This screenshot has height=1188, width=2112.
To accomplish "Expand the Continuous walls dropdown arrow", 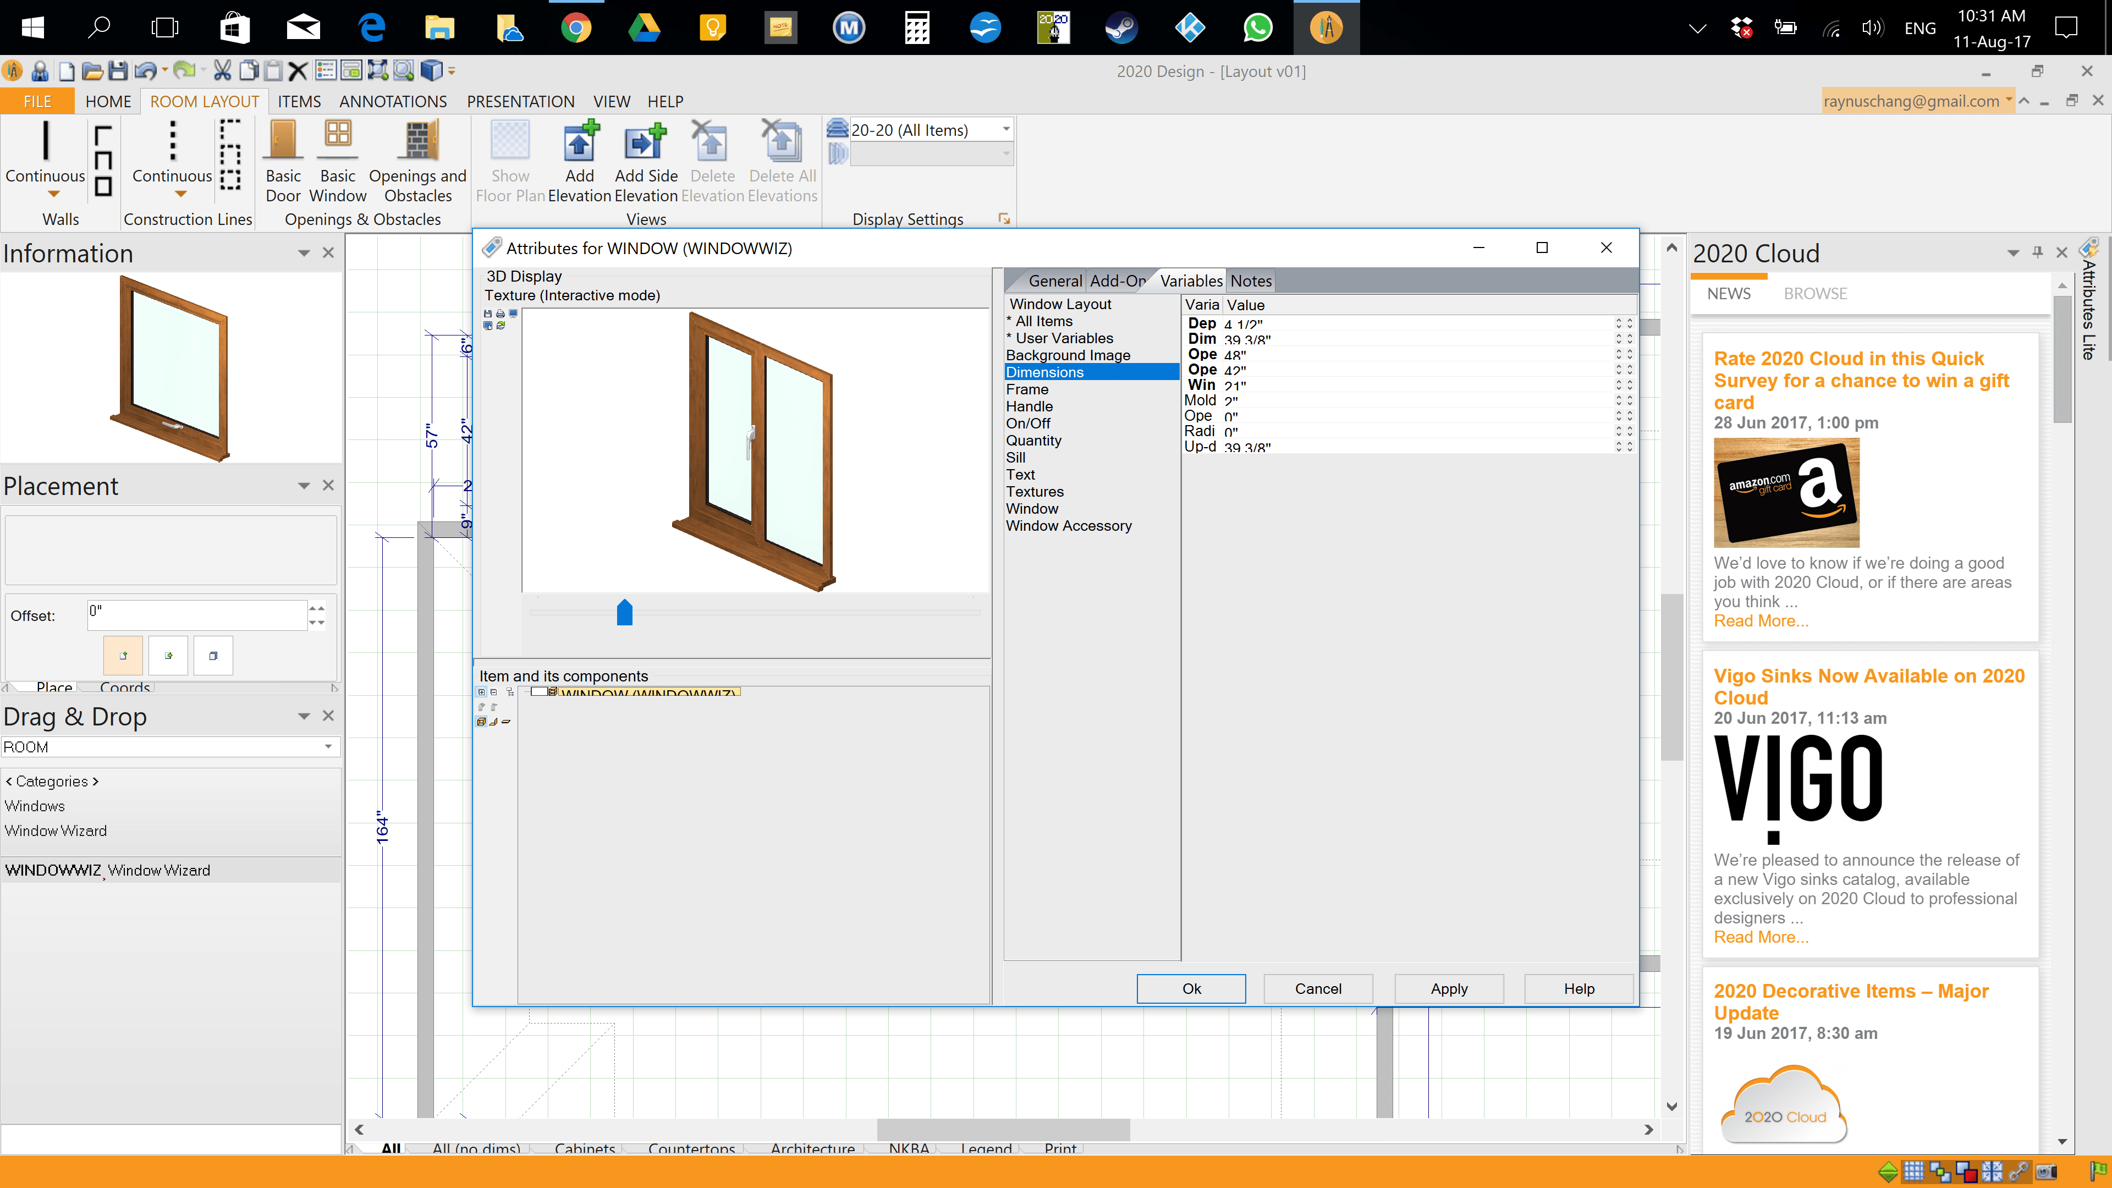I will [53, 194].
